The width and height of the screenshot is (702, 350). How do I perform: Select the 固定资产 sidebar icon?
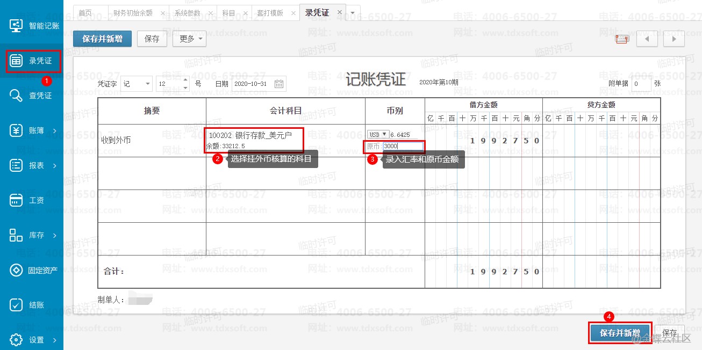(x=16, y=270)
